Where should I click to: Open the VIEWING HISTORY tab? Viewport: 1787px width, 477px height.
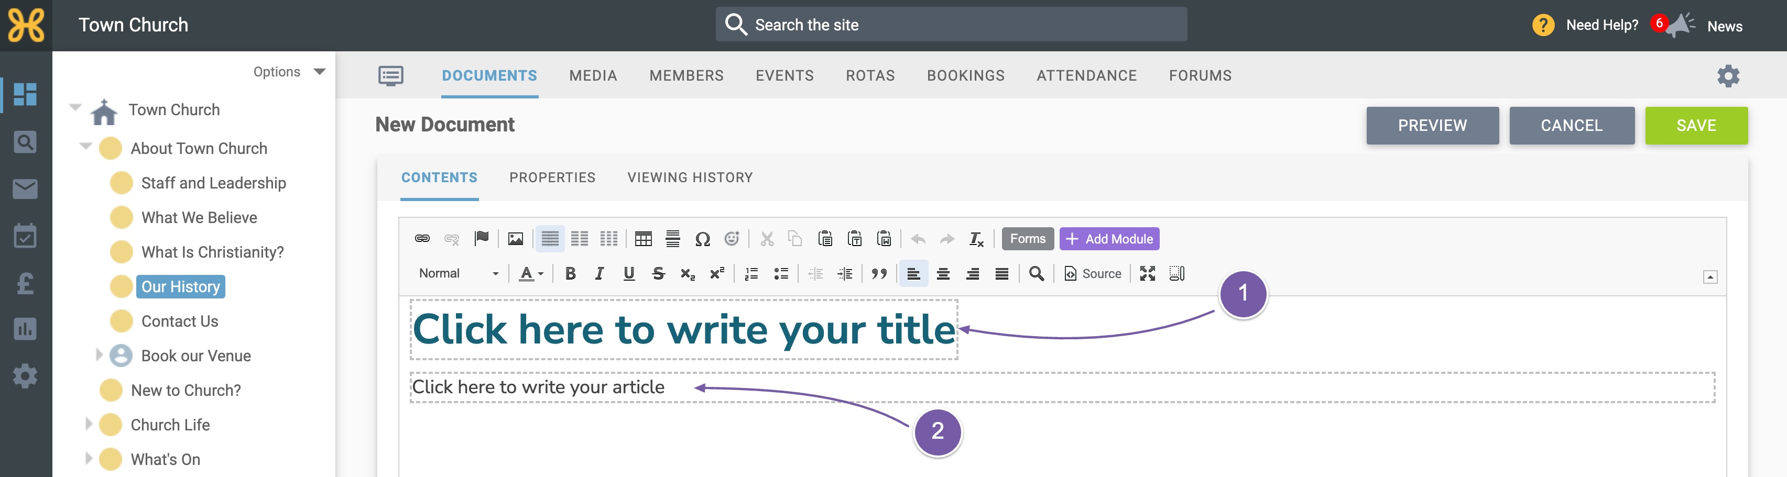coord(690,178)
